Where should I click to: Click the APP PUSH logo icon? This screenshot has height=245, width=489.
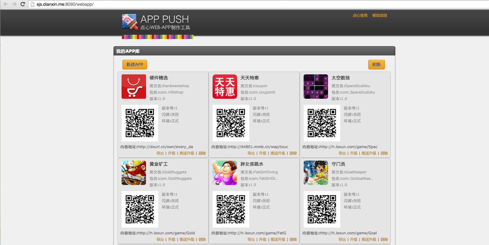(x=130, y=22)
